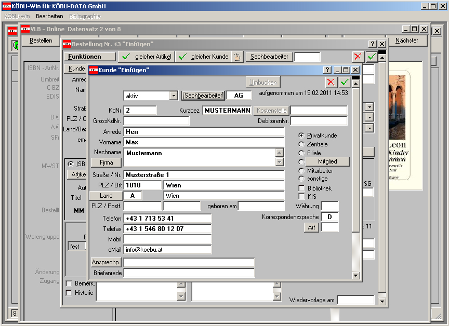Click the down arrow of the Nachname field
Viewport: 449px width, 326px height.
280,162
